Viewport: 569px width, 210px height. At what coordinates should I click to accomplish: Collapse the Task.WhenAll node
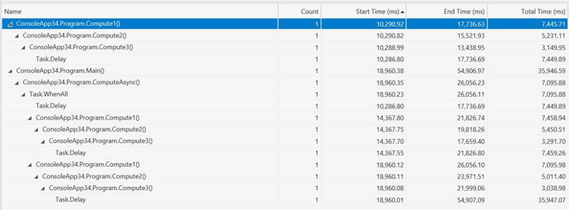pos(23,94)
